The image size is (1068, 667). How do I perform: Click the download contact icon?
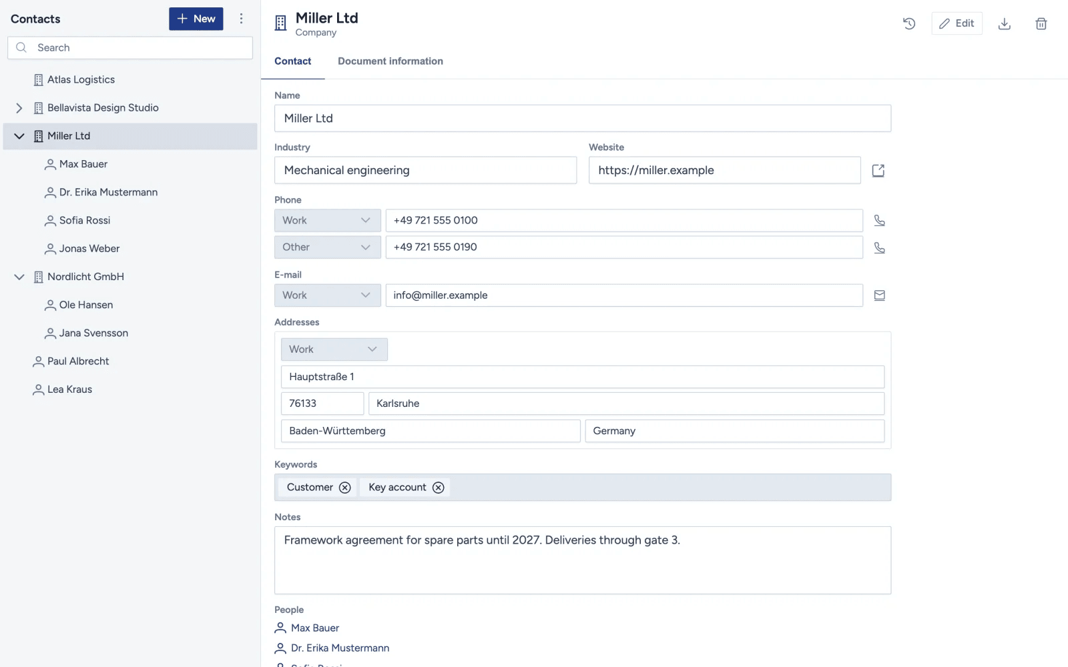tap(1004, 24)
